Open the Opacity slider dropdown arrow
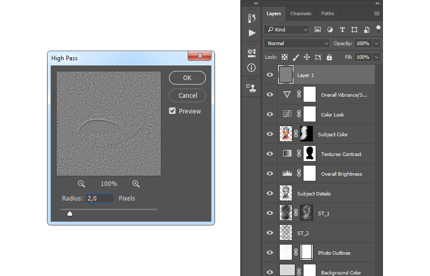The image size is (430, 276). 377,44
